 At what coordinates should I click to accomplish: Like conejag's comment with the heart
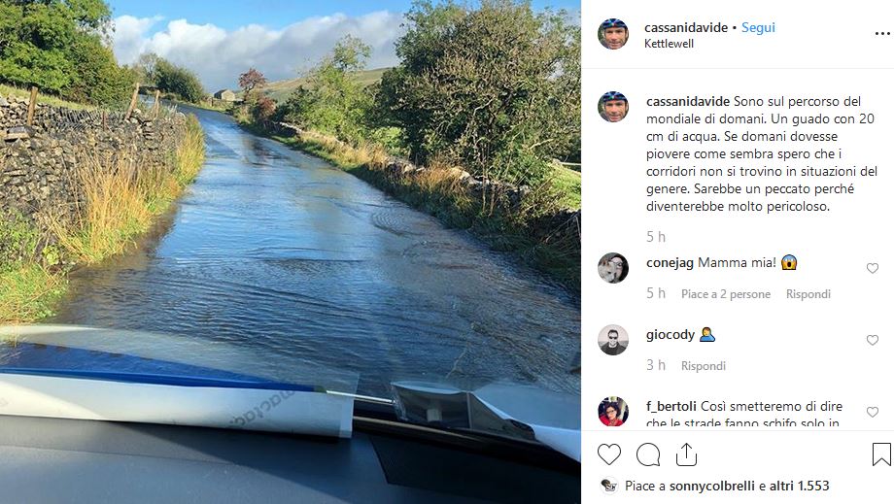[x=873, y=268]
